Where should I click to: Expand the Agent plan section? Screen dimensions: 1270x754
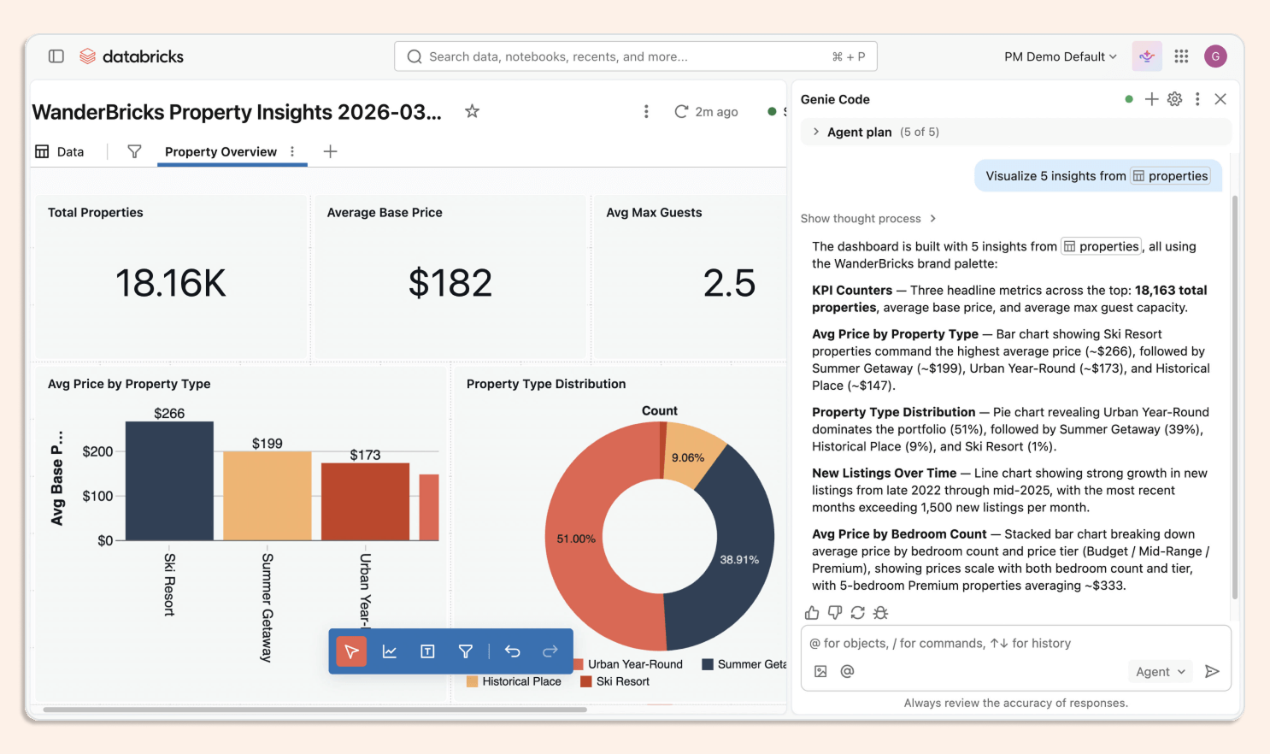[1016, 132]
